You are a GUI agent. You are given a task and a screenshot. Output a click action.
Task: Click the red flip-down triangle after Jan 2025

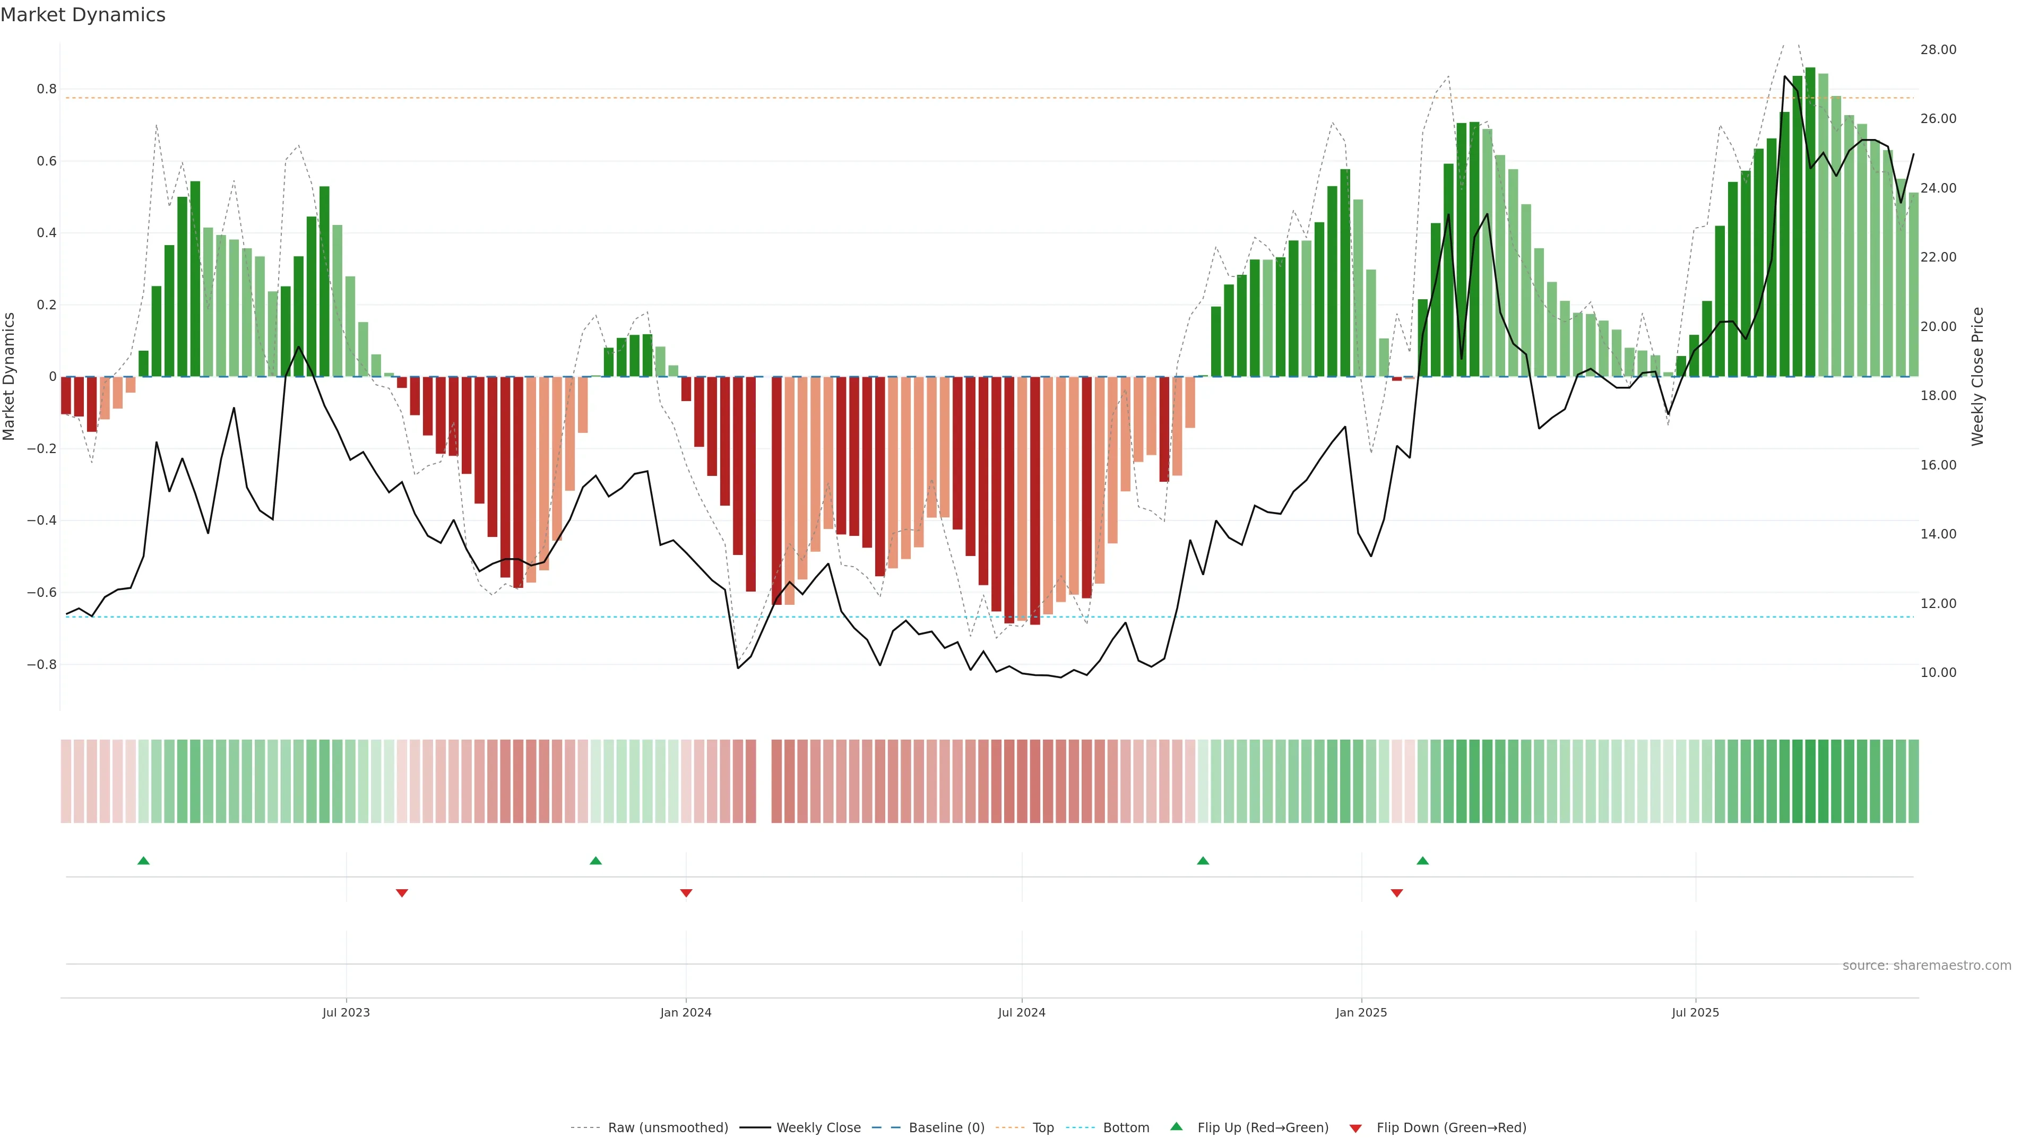[x=1396, y=893]
